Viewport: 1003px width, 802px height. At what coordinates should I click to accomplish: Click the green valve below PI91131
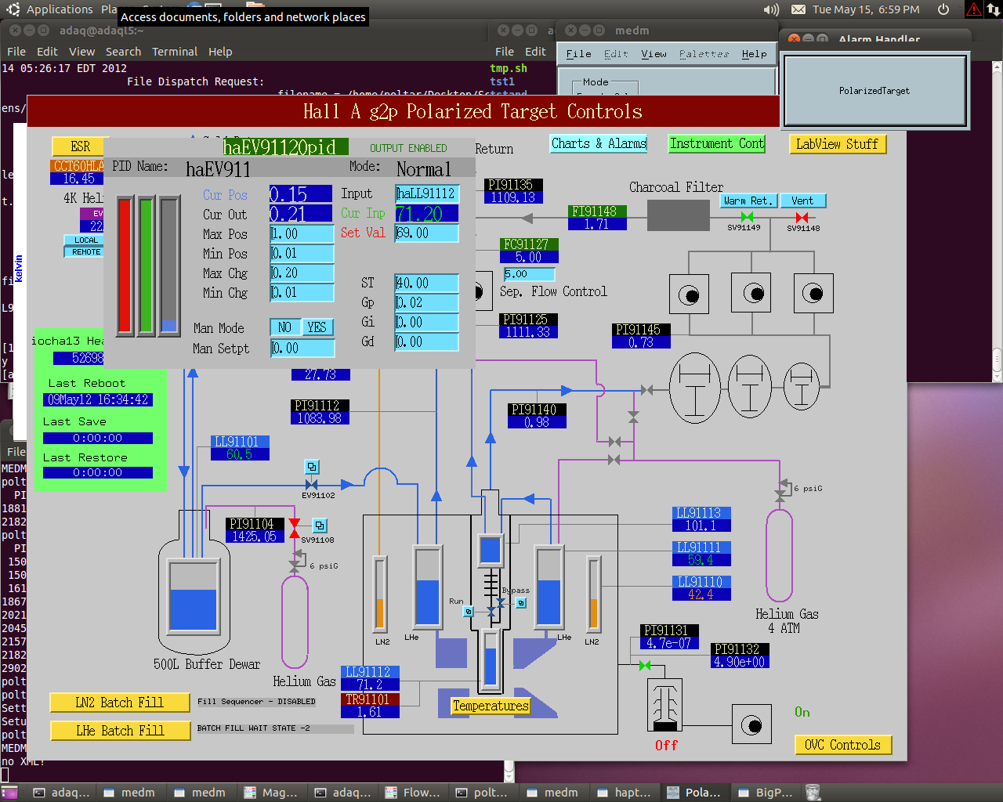[644, 666]
